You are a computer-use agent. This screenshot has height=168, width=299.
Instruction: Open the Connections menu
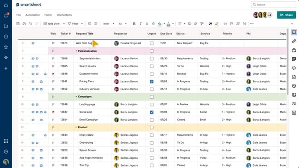pyautogui.click(x=64, y=15)
